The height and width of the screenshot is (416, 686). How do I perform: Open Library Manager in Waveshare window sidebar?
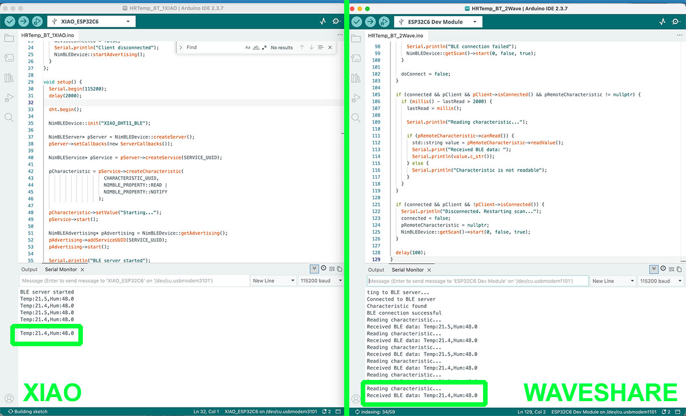coord(356,78)
